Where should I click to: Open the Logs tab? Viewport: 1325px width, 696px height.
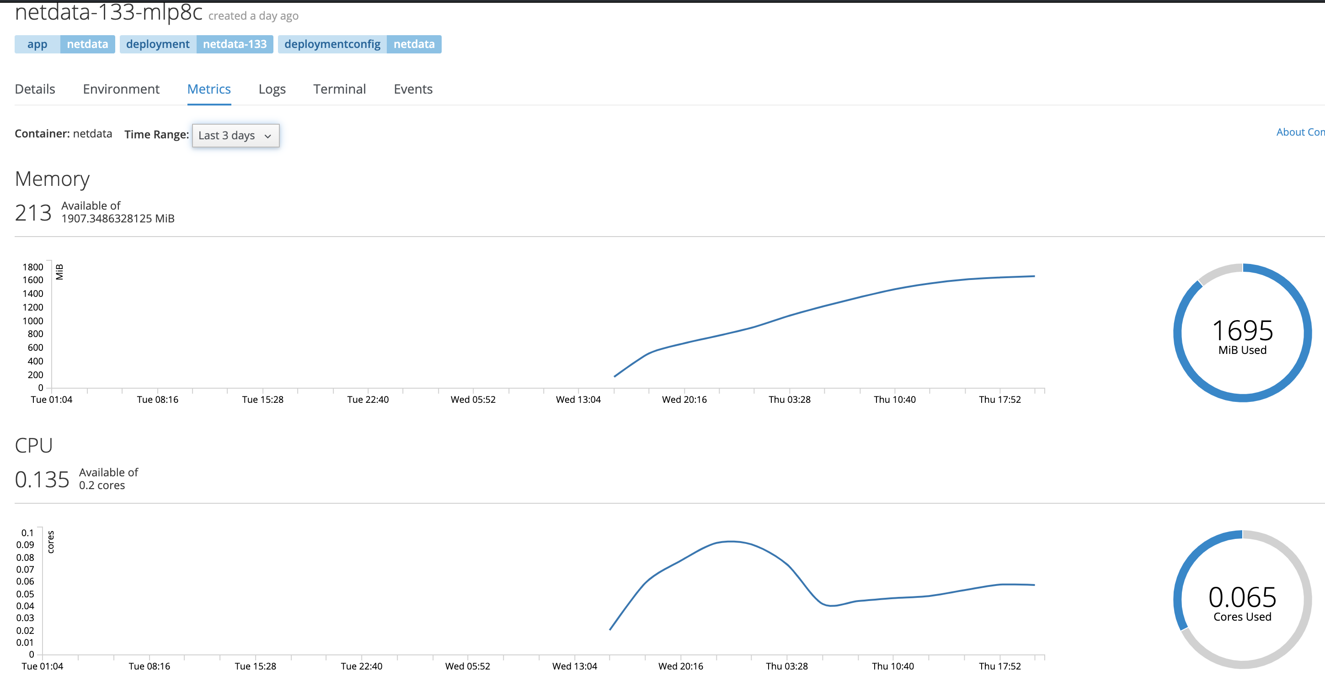(x=272, y=90)
